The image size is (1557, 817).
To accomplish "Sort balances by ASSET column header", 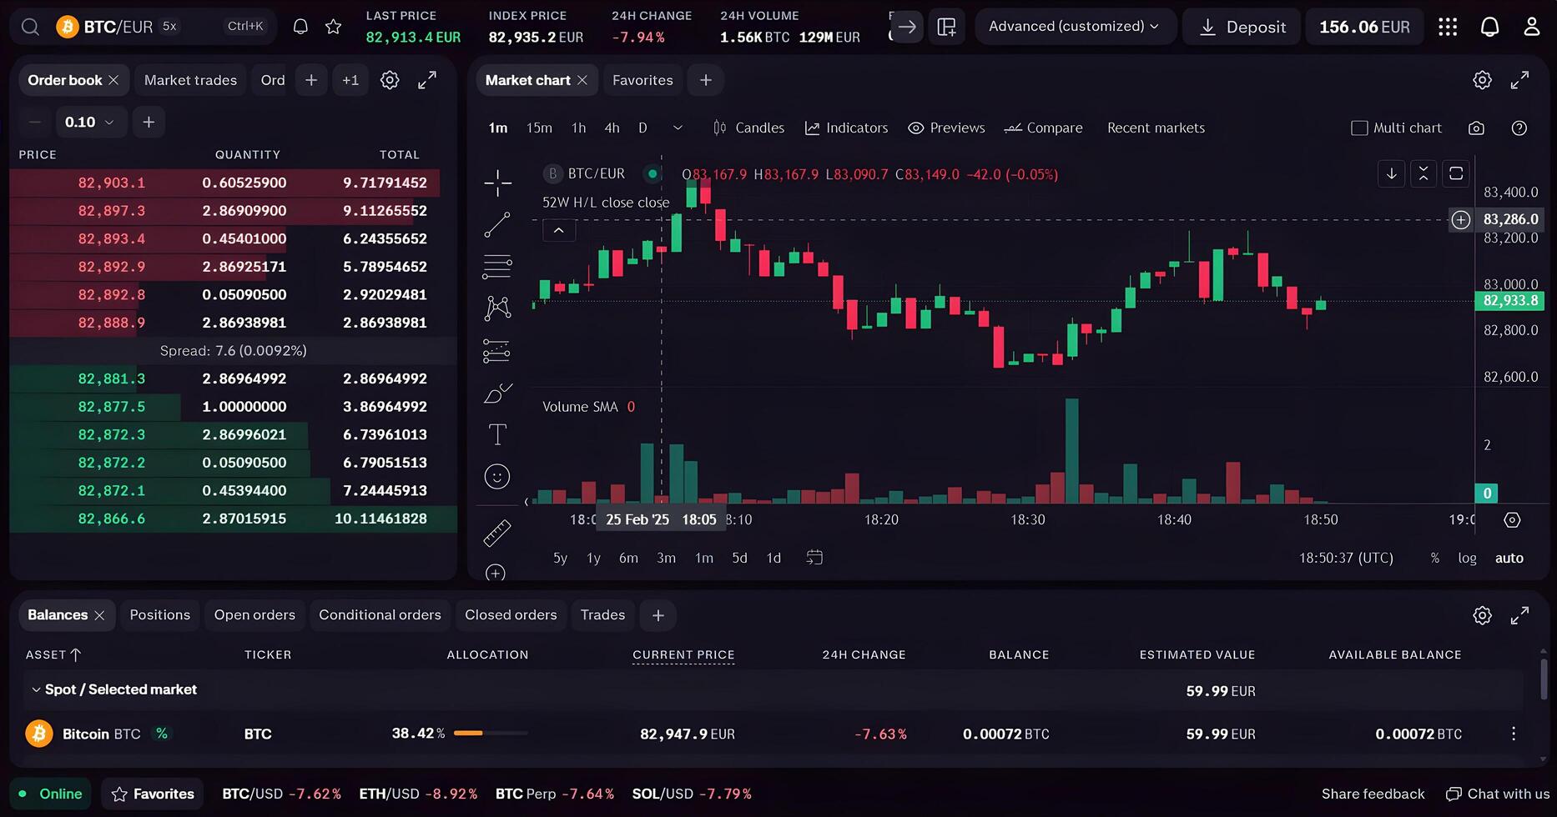I will (53, 655).
